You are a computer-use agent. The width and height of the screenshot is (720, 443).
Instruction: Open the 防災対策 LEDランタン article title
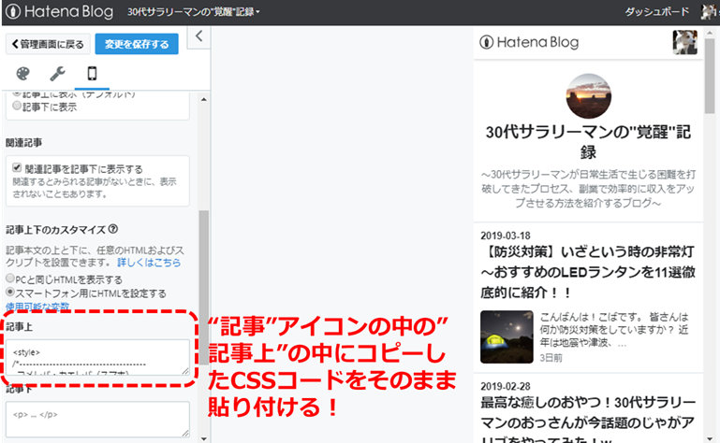click(588, 272)
